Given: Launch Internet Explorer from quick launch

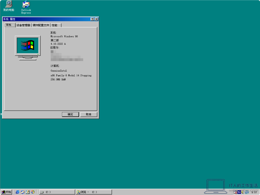Looking at the screenshot, I should point(17,192).
